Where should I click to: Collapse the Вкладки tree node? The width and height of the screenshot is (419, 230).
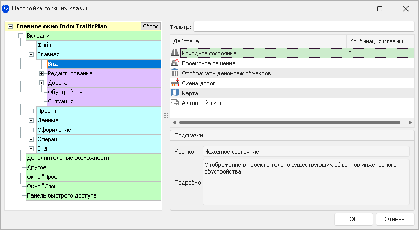click(21, 36)
